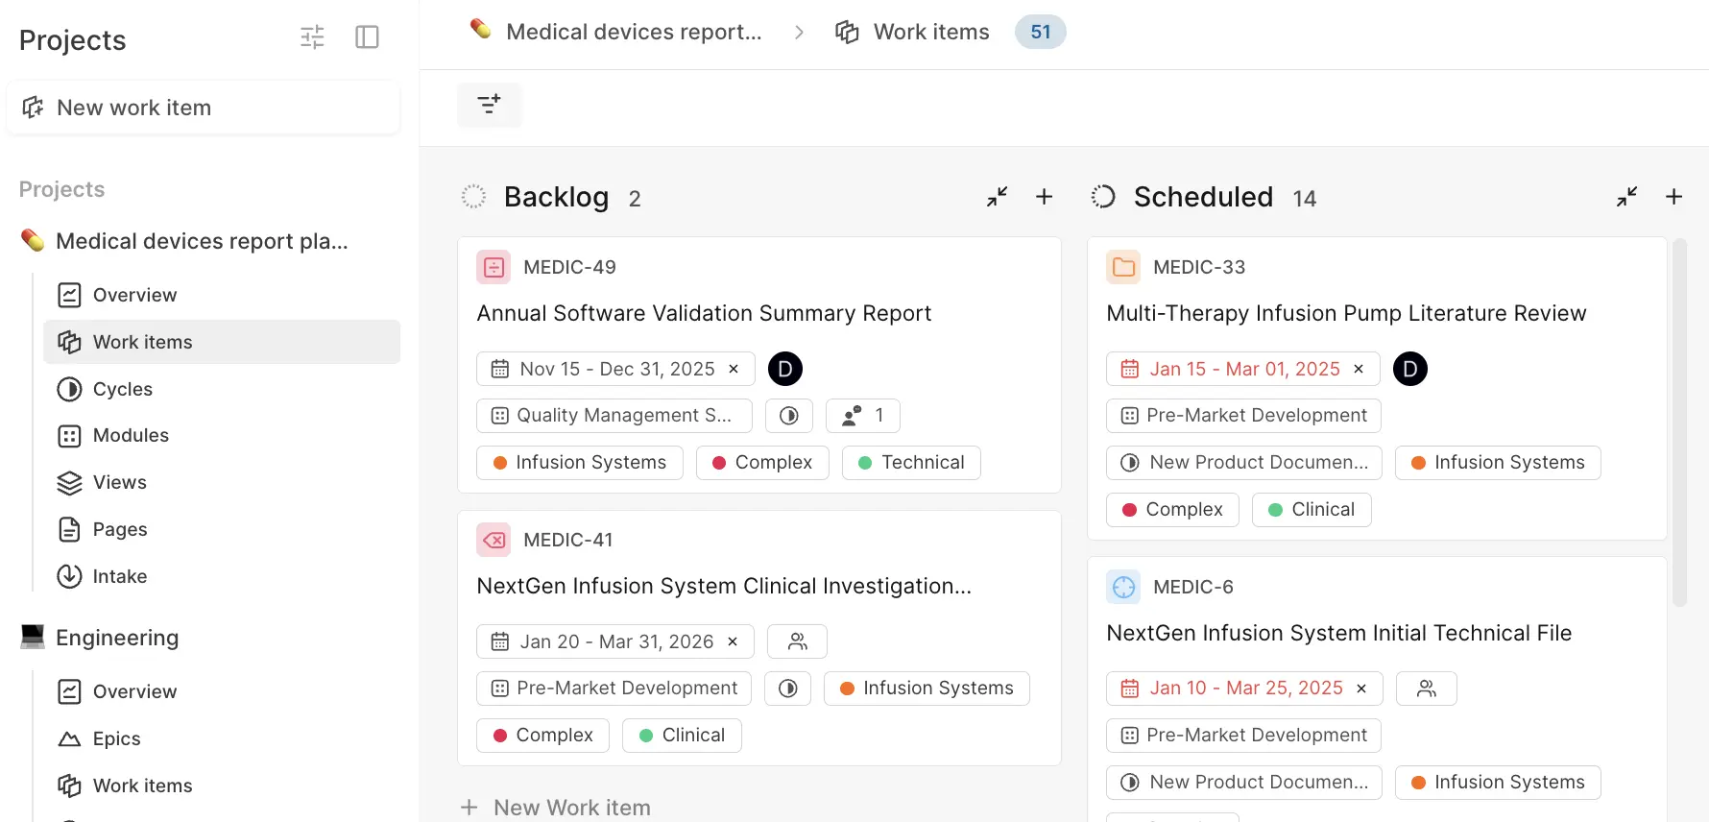The height and width of the screenshot is (822, 1709).
Task: Add a work item to Backlog column
Action: (1044, 197)
